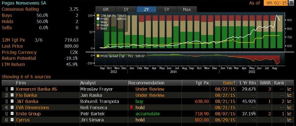Click Last Price value 889.00
This screenshot has height=126, width=296.
[x=71, y=46]
